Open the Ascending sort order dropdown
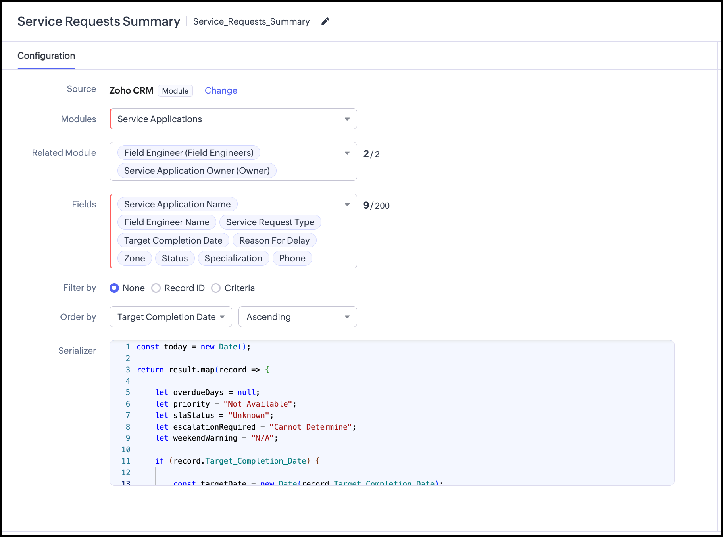Image resolution: width=723 pixels, height=537 pixels. coord(298,317)
